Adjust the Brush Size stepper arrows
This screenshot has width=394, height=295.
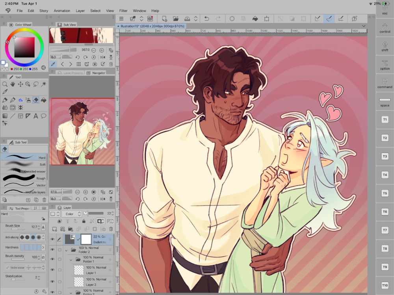coord(39,227)
